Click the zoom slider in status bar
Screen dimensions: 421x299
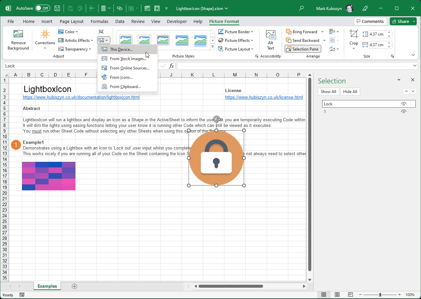(x=380, y=295)
